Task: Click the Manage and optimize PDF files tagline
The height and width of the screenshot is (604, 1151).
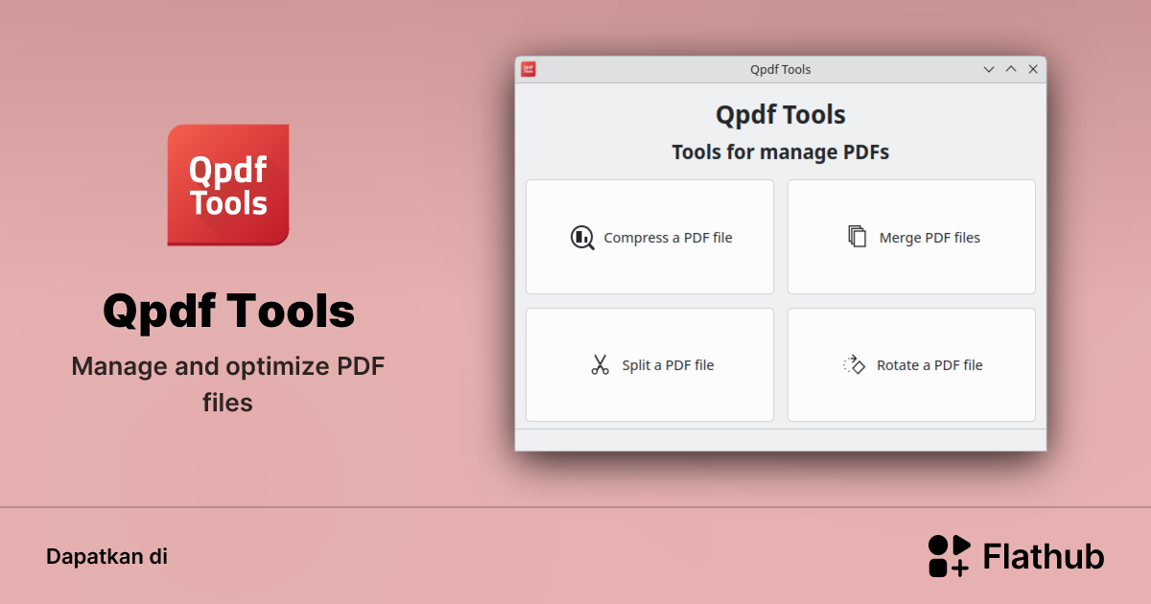Action: click(x=228, y=383)
